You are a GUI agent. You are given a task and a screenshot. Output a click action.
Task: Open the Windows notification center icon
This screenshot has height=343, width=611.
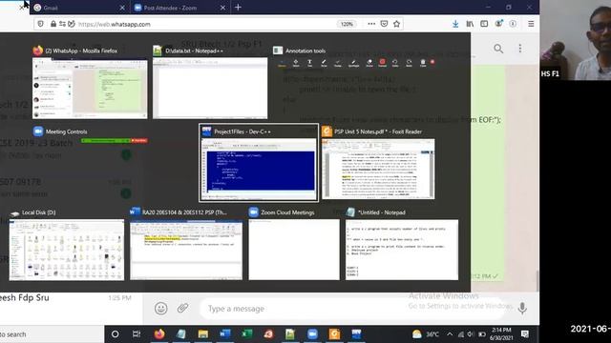tap(525, 333)
